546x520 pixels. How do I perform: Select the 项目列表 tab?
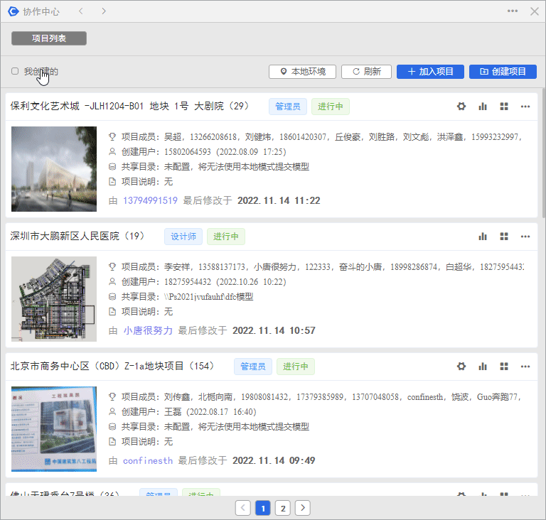point(49,38)
